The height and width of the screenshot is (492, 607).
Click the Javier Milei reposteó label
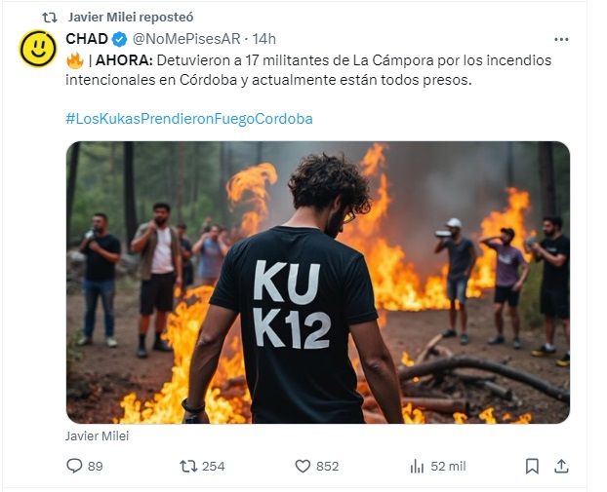coord(131,18)
